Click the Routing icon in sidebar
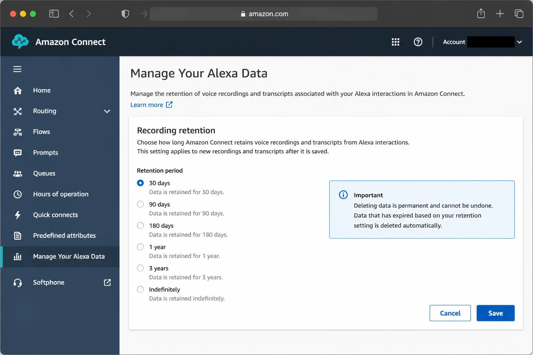Image resolution: width=533 pixels, height=355 pixels. coord(18,111)
